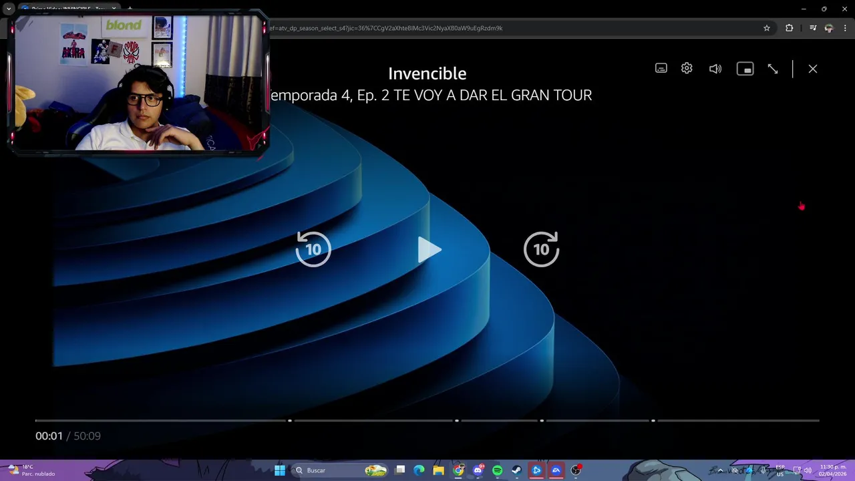The width and height of the screenshot is (855, 481).
Task: Open Discord from the taskbar
Action: coord(478,470)
